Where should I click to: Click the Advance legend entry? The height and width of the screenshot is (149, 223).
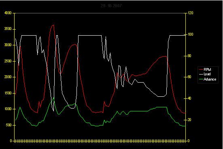pyautogui.click(x=208, y=79)
